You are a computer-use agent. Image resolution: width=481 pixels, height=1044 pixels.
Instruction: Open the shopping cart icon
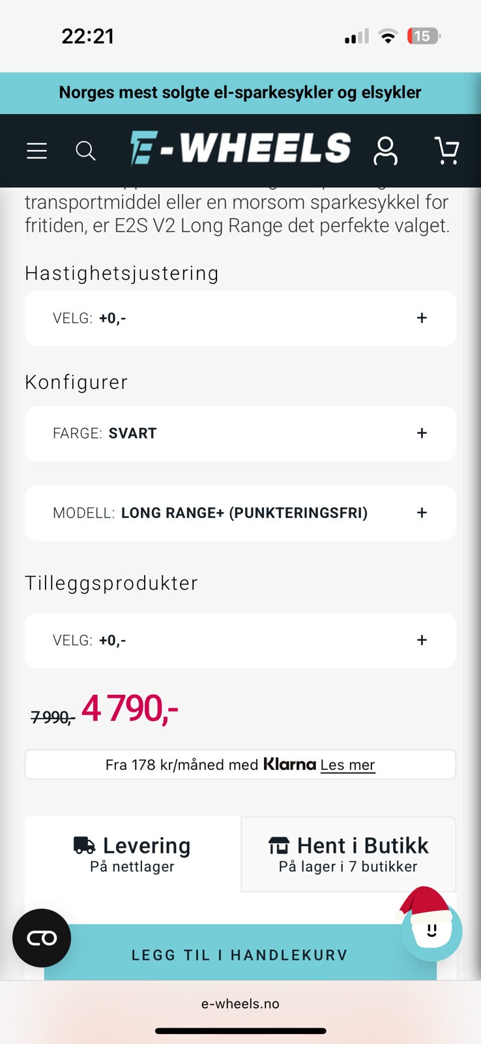[x=447, y=151]
